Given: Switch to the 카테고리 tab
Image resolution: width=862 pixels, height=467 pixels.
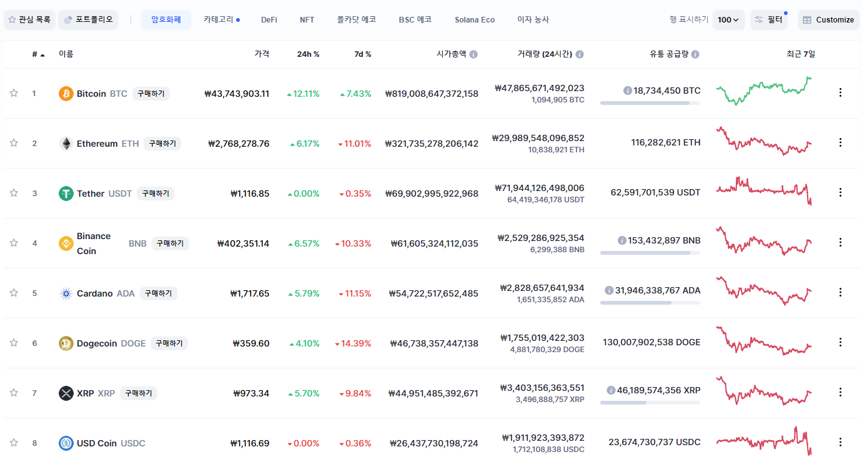Looking at the screenshot, I should tap(221, 19).
